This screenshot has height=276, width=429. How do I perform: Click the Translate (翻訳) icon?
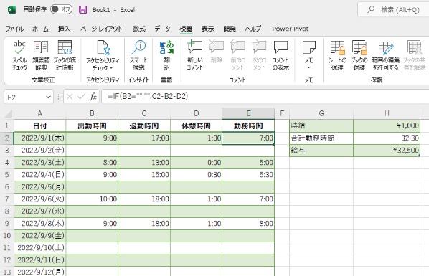[x=166, y=55]
